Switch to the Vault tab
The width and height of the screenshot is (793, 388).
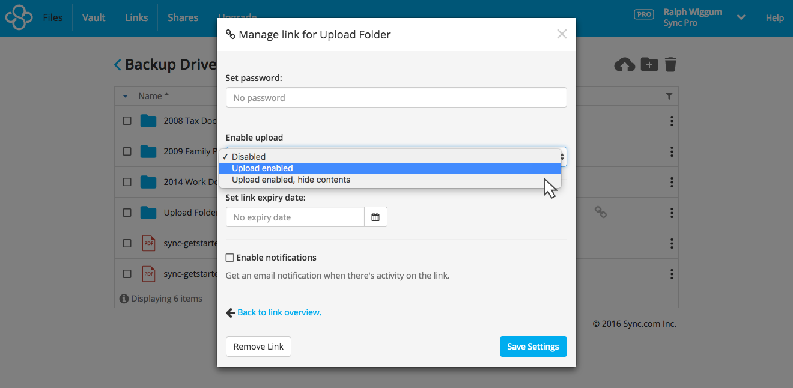[x=93, y=17]
